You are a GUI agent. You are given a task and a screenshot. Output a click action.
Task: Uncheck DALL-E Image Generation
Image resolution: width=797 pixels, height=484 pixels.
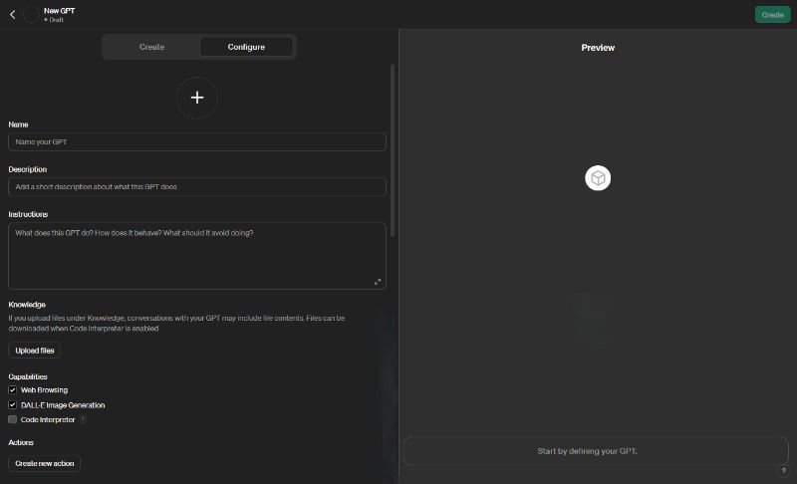click(x=12, y=404)
